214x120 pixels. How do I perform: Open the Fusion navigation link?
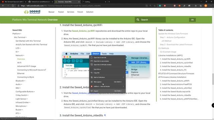coord(61,12)
